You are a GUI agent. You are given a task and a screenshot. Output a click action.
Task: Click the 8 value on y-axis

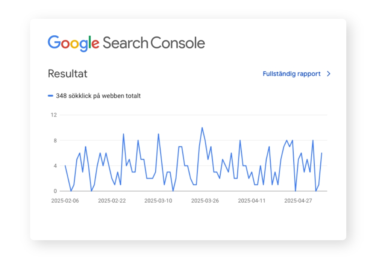coord(55,141)
